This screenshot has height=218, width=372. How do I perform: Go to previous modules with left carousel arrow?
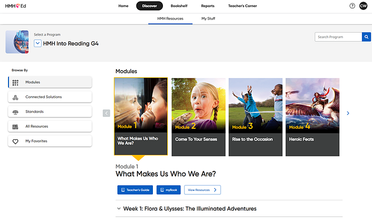[106, 113]
